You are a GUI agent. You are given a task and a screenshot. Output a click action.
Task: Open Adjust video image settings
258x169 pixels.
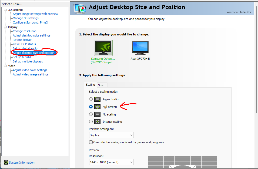31,74
